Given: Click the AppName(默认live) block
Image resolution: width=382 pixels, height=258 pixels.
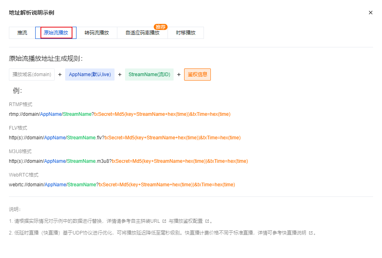Looking at the screenshot, I should coord(90,75).
